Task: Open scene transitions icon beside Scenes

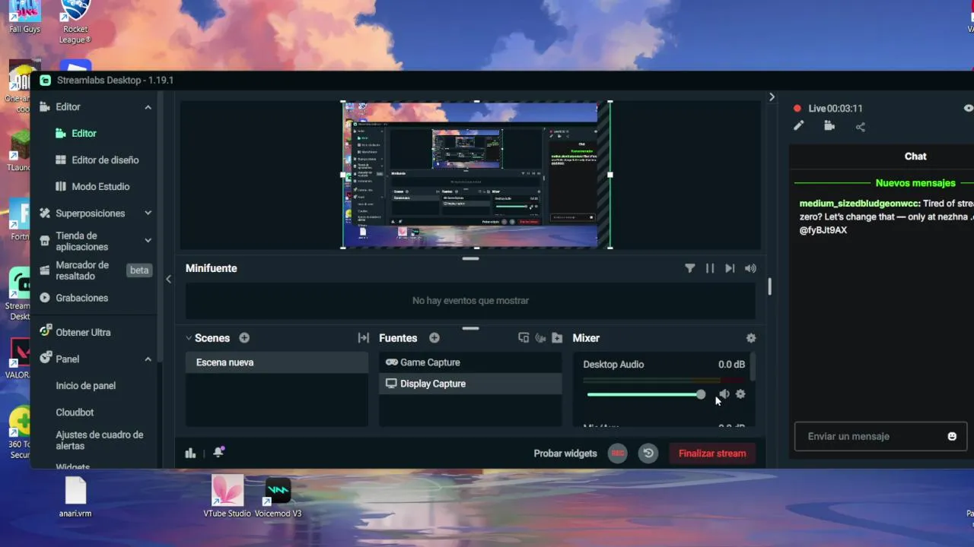Action: [x=363, y=338]
